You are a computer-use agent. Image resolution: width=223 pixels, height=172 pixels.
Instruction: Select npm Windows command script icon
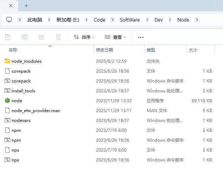click(7, 140)
